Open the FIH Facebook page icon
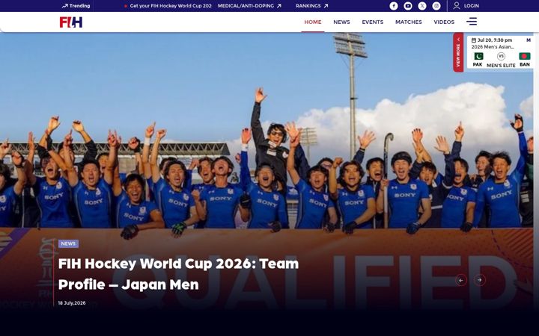 tap(394, 6)
